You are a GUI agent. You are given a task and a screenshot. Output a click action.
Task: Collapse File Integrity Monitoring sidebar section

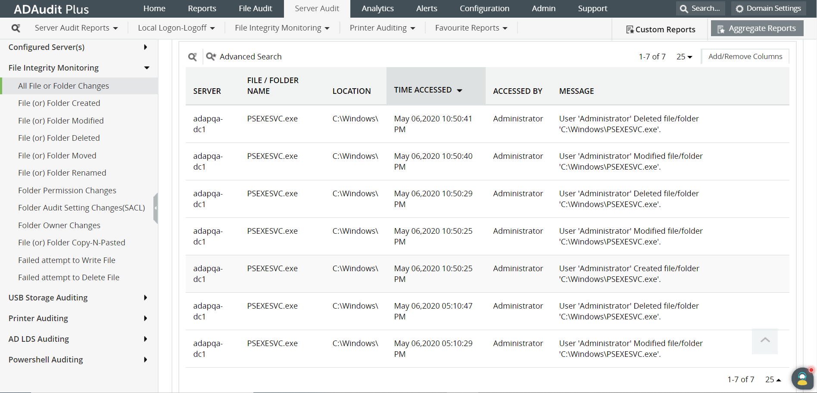pos(147,68)
